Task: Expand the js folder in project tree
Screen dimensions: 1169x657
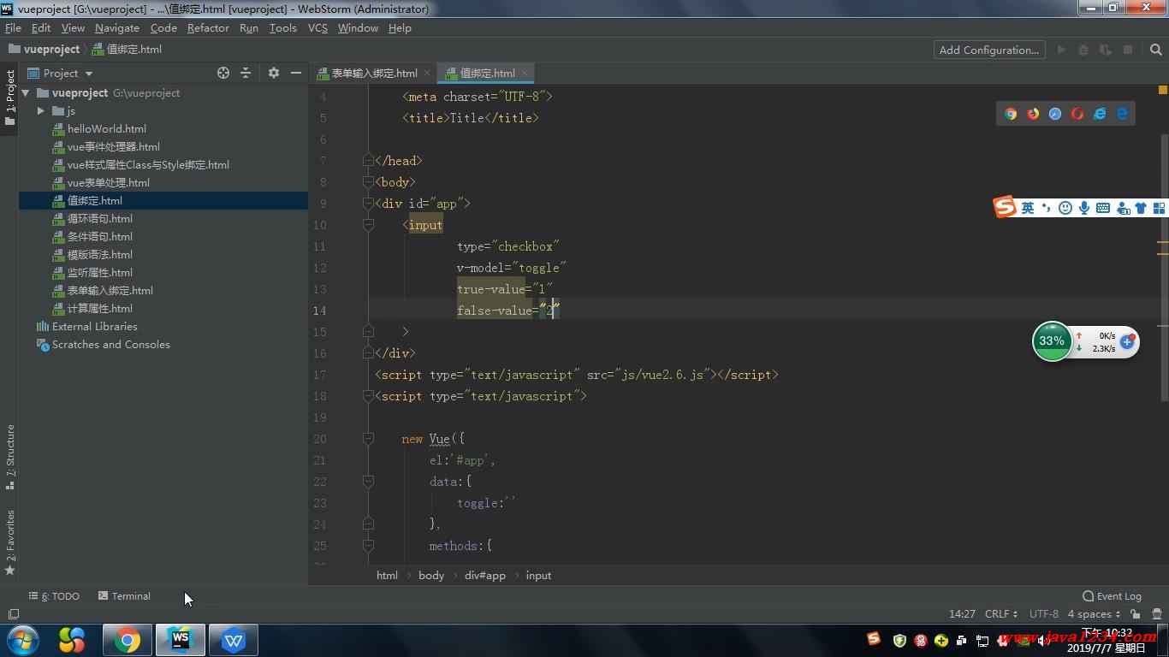Action: click(40, 111)
